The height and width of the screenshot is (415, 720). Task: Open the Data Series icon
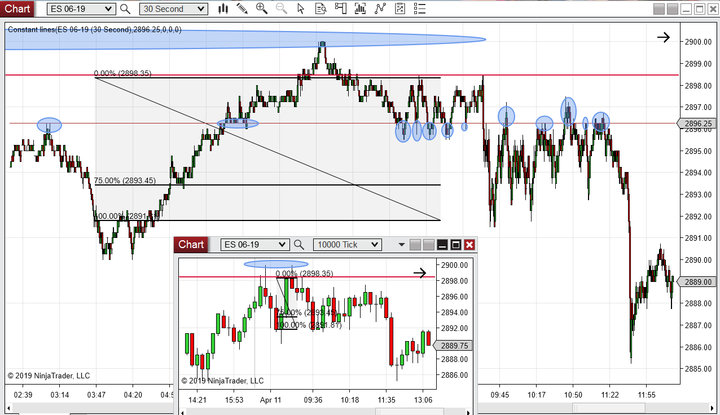tap(360, 8)
